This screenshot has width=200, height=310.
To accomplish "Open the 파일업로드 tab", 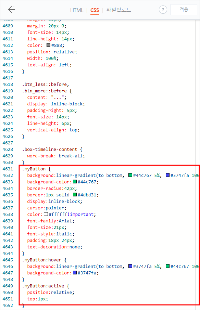I will tap(118, 10).
